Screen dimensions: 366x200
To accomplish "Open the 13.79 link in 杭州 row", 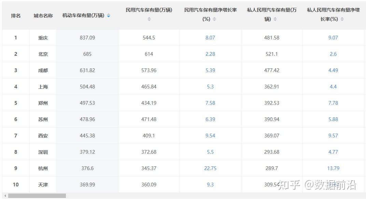I will tap(333, 168).
